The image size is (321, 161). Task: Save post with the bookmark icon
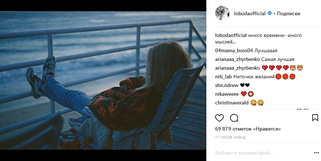[315, 118]
